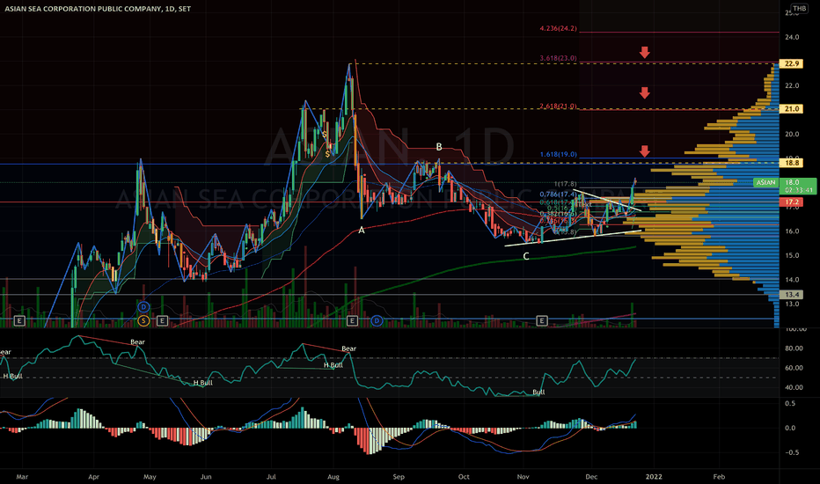The width and height of the screenshot is (820, 484).
Task: Click the lower orange $ marker in late July
Action: pos(328,154)
